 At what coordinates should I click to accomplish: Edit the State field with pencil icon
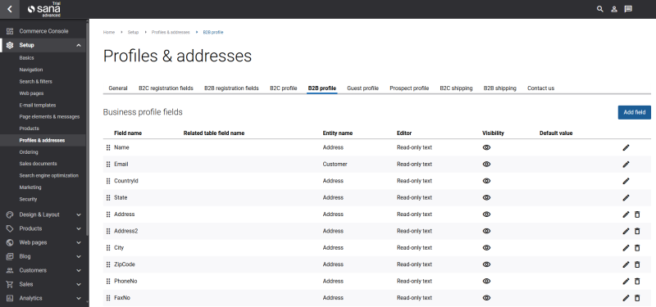pyautogui.click(x=626, y=197)
